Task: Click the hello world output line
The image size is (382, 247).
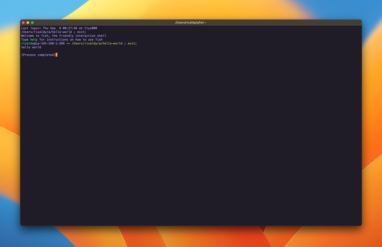Action: coord(31,47)
